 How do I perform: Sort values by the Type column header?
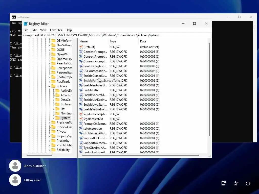123,41
